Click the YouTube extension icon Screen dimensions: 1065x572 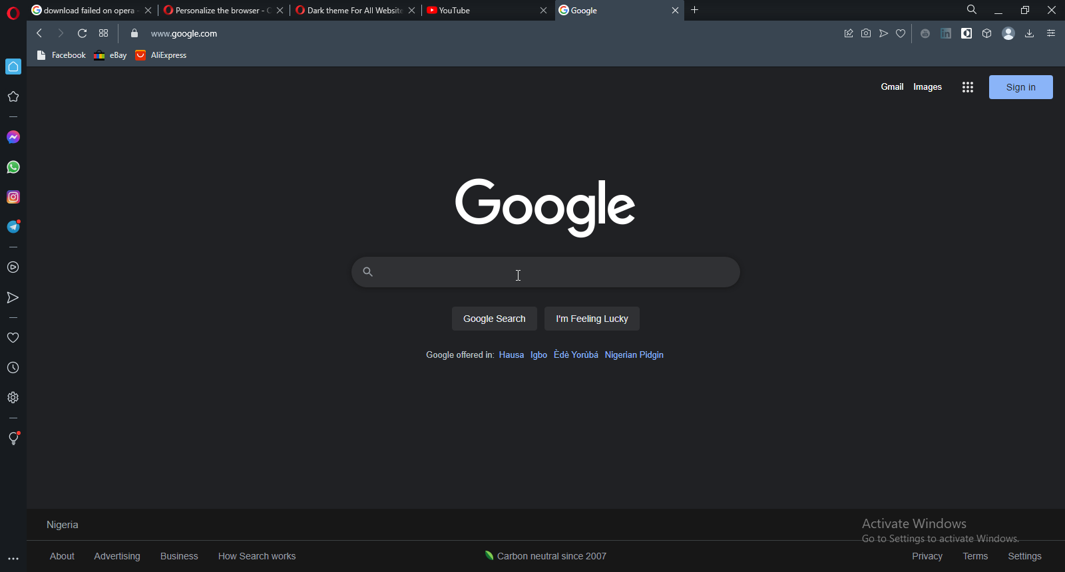[925, 33]
